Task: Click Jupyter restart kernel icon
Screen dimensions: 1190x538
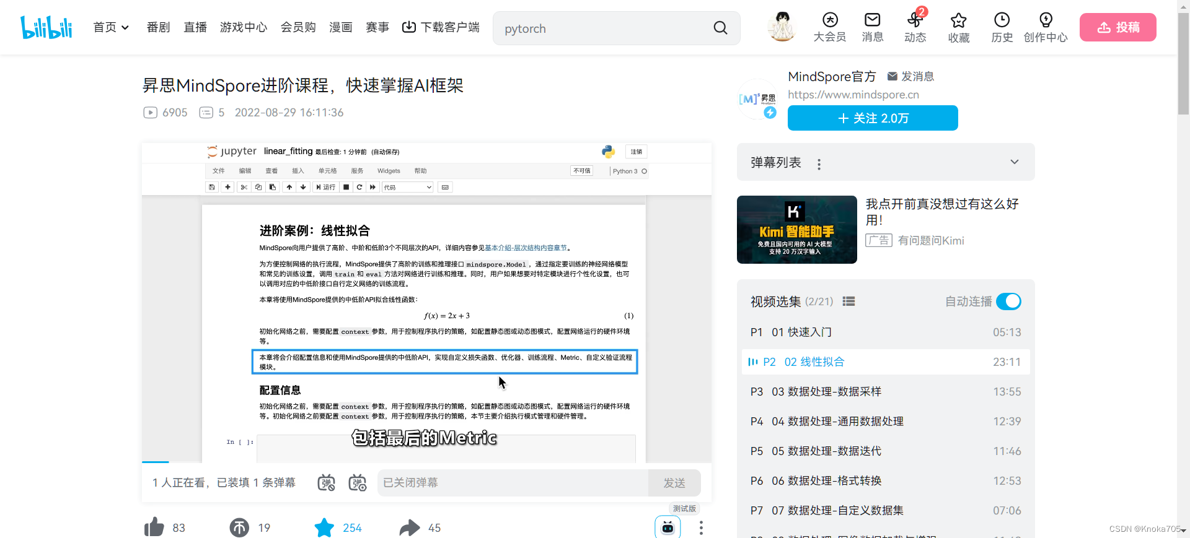Action: [359, 187]
